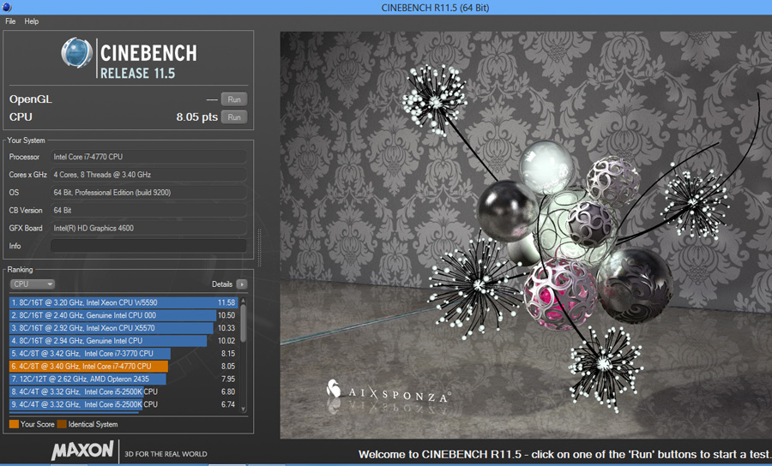772x466 pixels.
Task: Click the OS value field
Action: pyautogui.click(x=148, y=192)
